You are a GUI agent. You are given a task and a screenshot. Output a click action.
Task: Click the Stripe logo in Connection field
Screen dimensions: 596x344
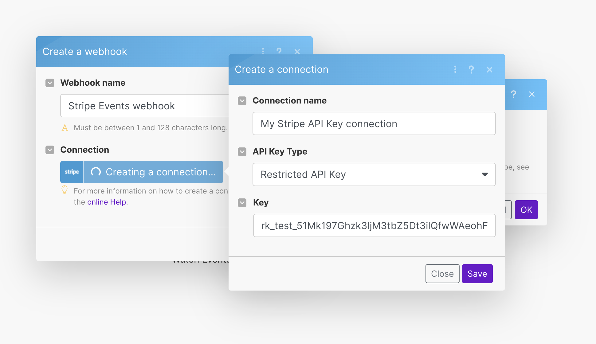click(72, 172)
